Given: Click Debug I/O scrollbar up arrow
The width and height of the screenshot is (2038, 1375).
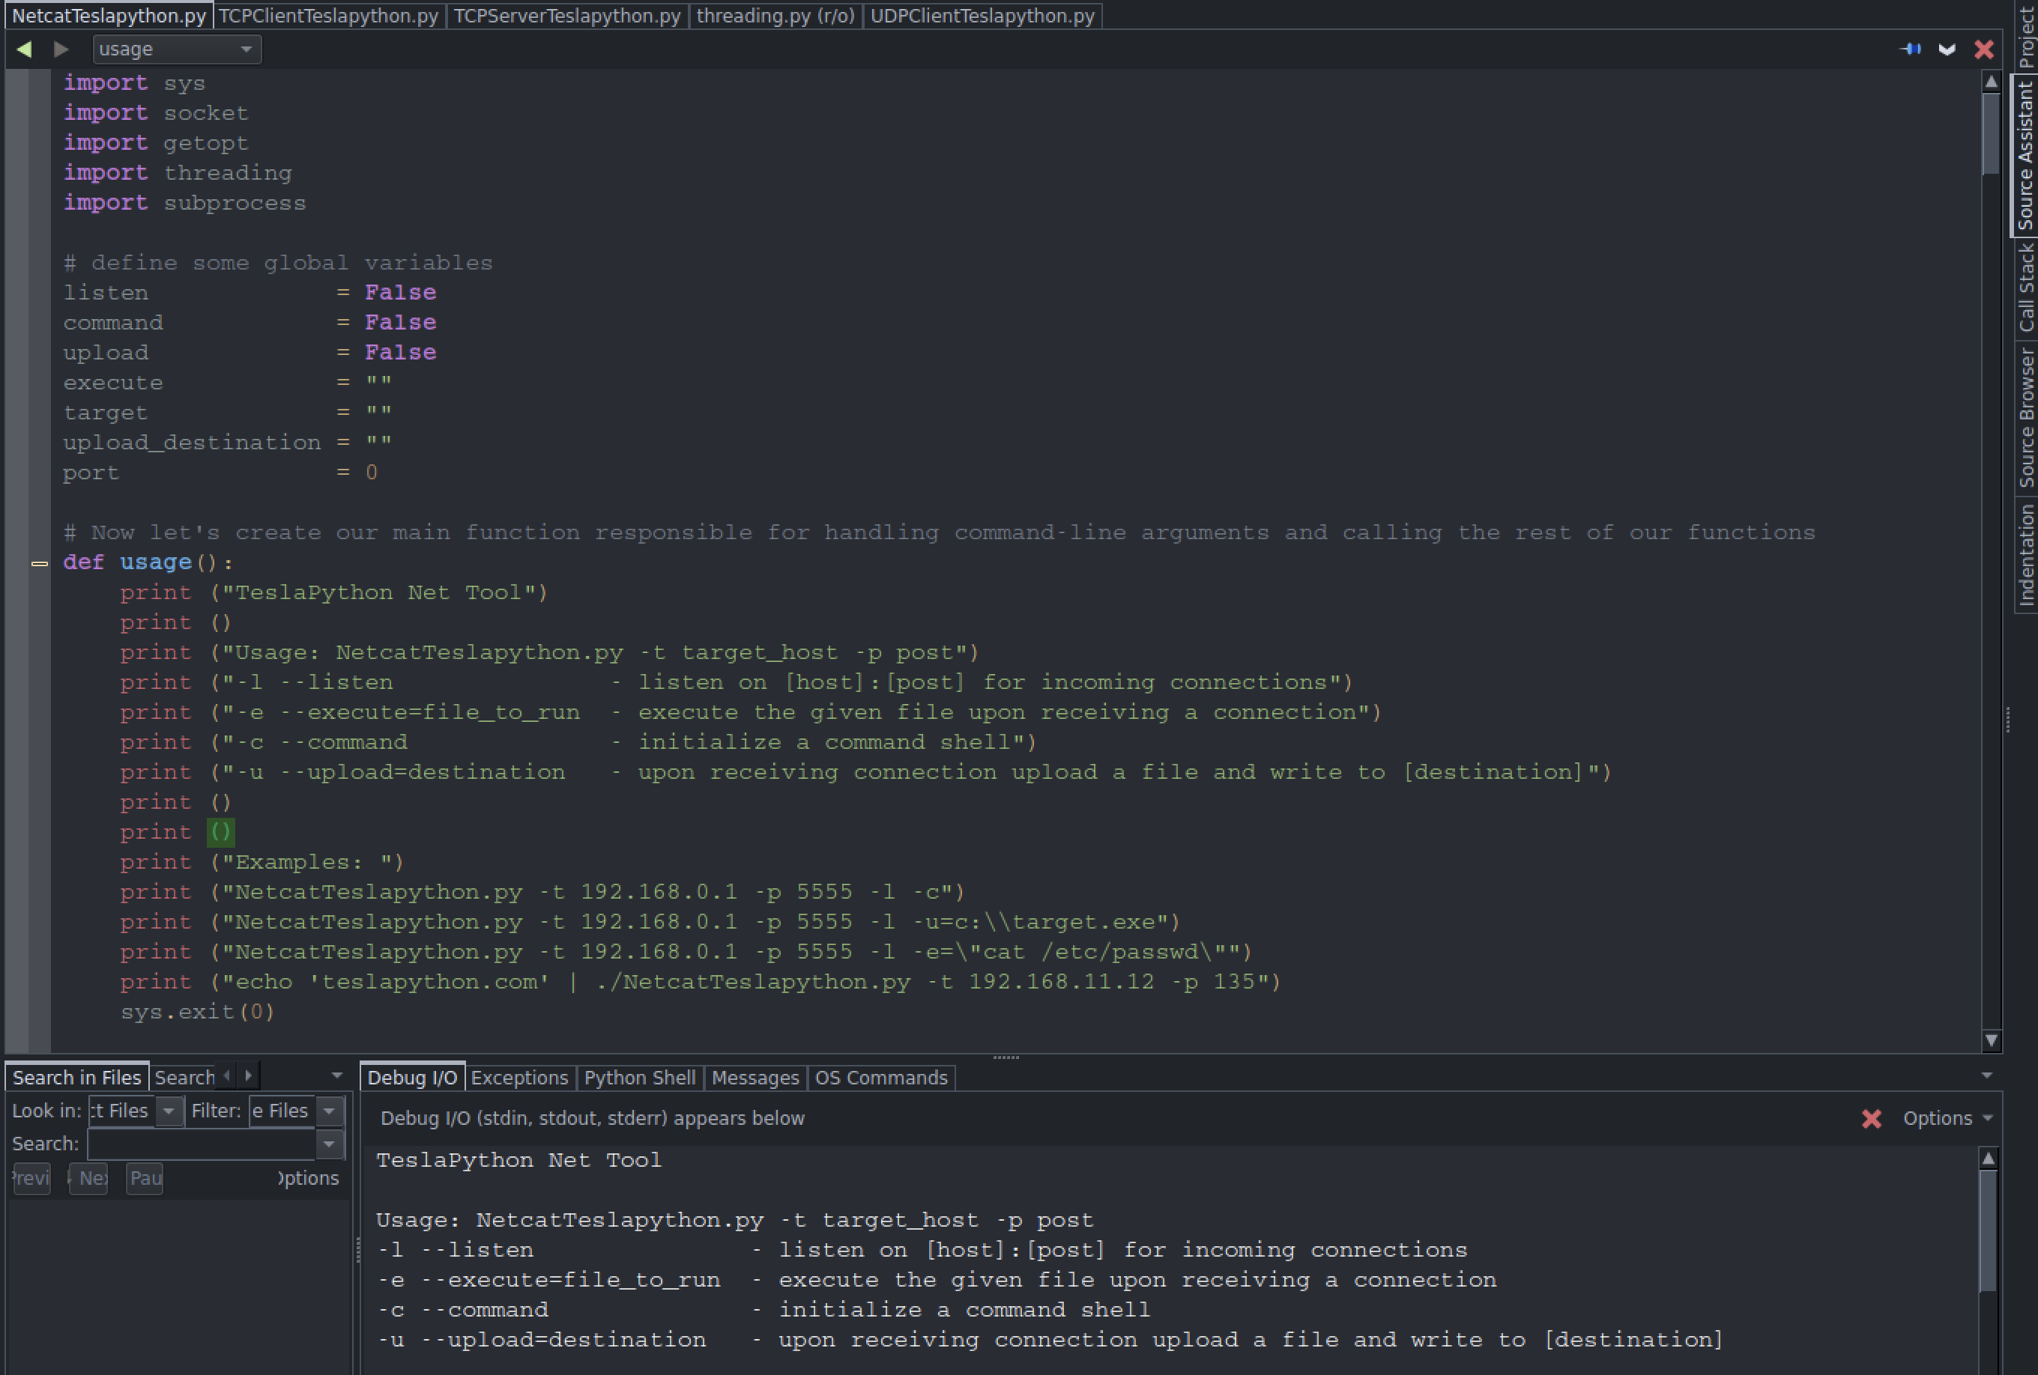Looking at the screenshot, I should click(1989, 1159).
